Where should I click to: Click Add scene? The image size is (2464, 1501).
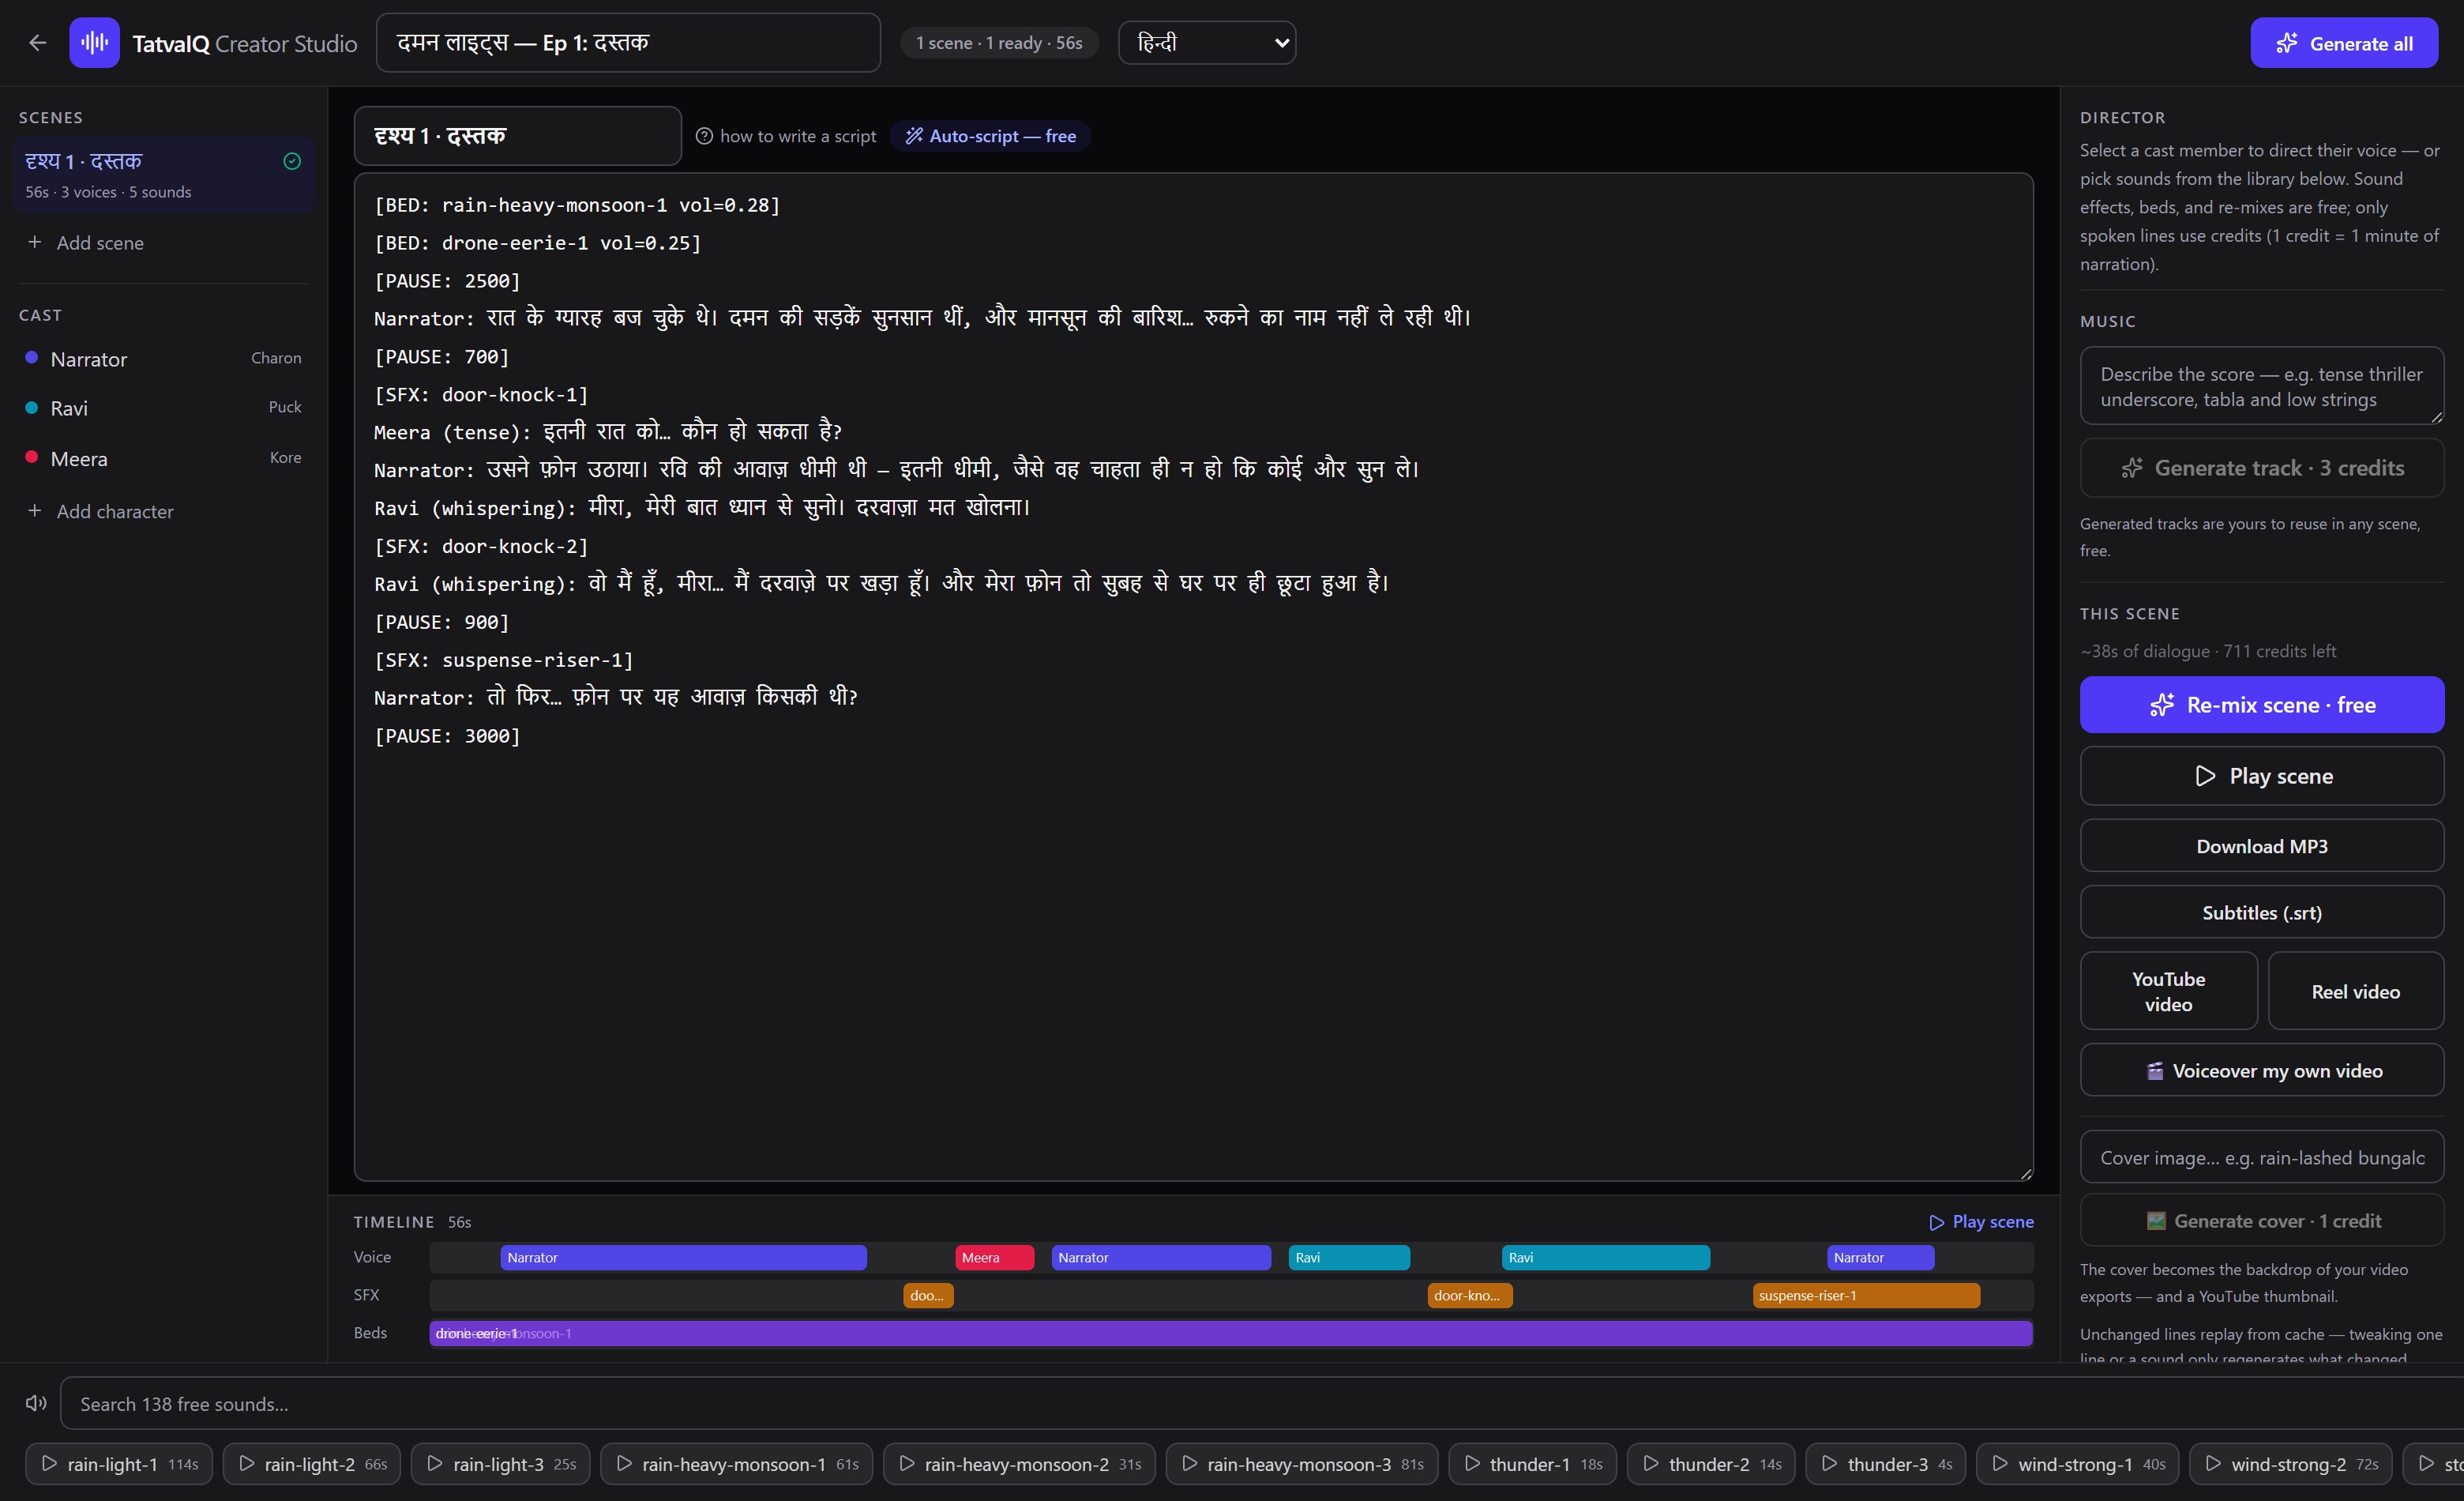pos(86,243)
